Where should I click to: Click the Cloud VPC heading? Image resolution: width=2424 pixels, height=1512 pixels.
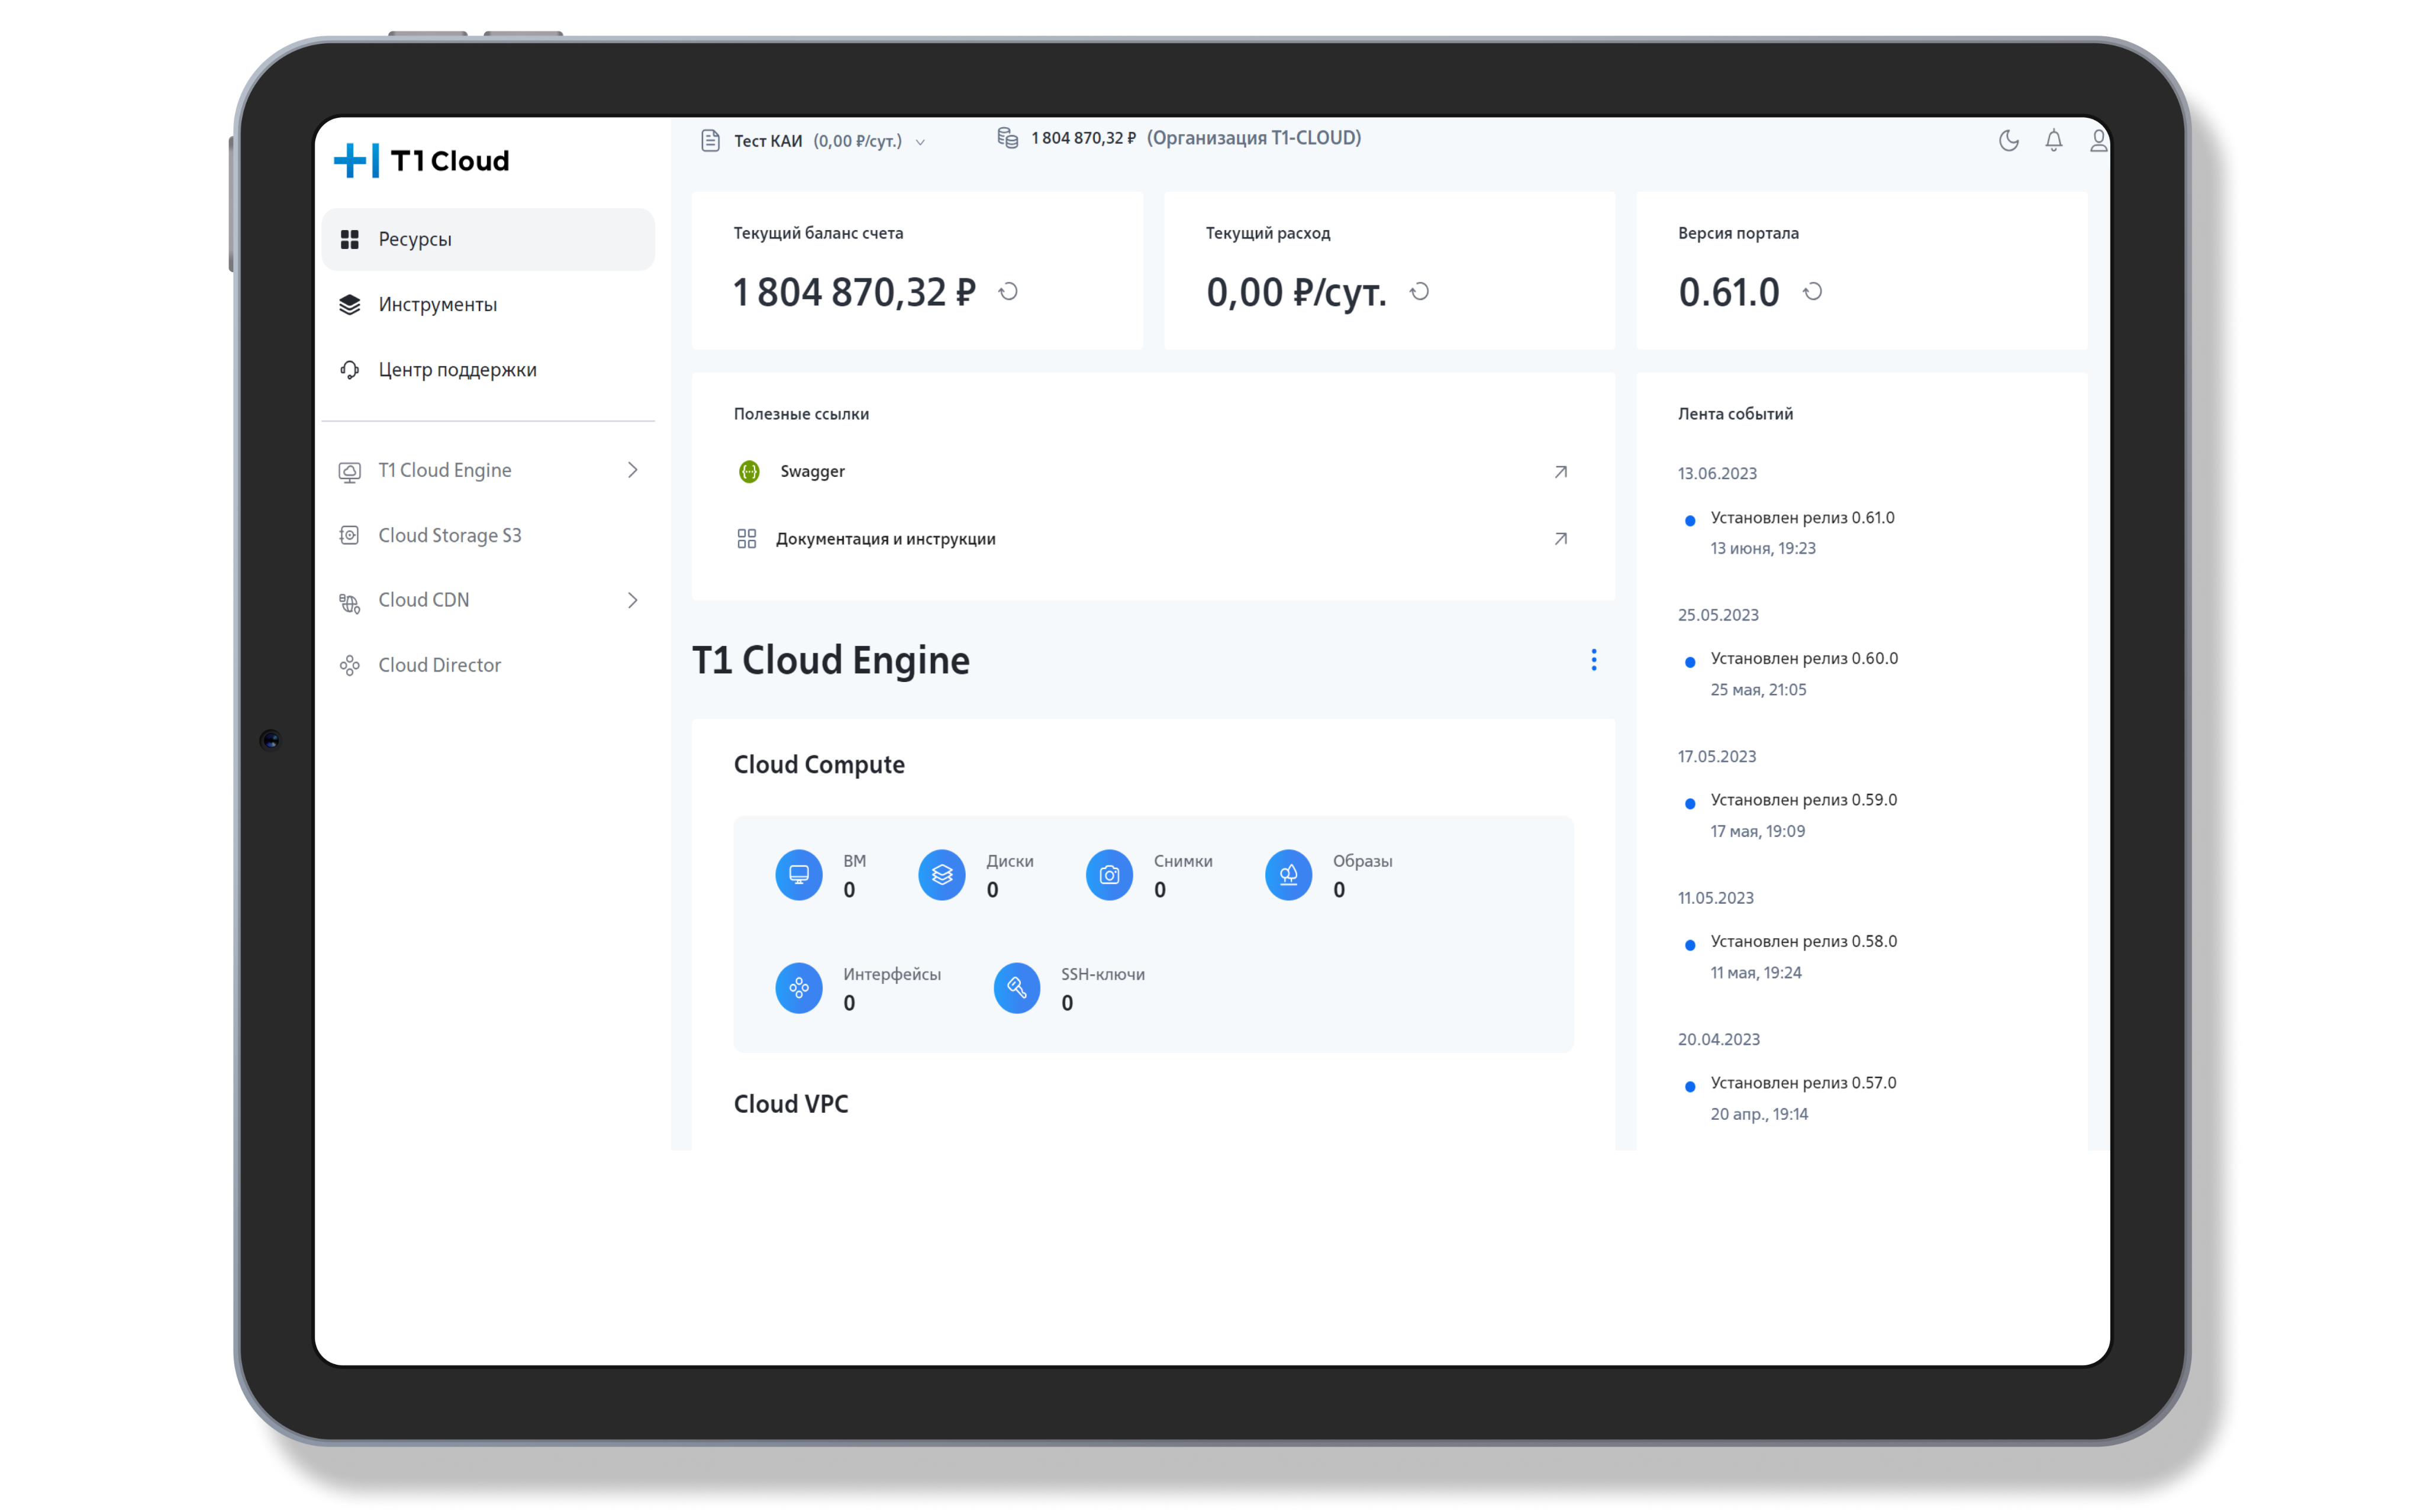[790, 1104]
